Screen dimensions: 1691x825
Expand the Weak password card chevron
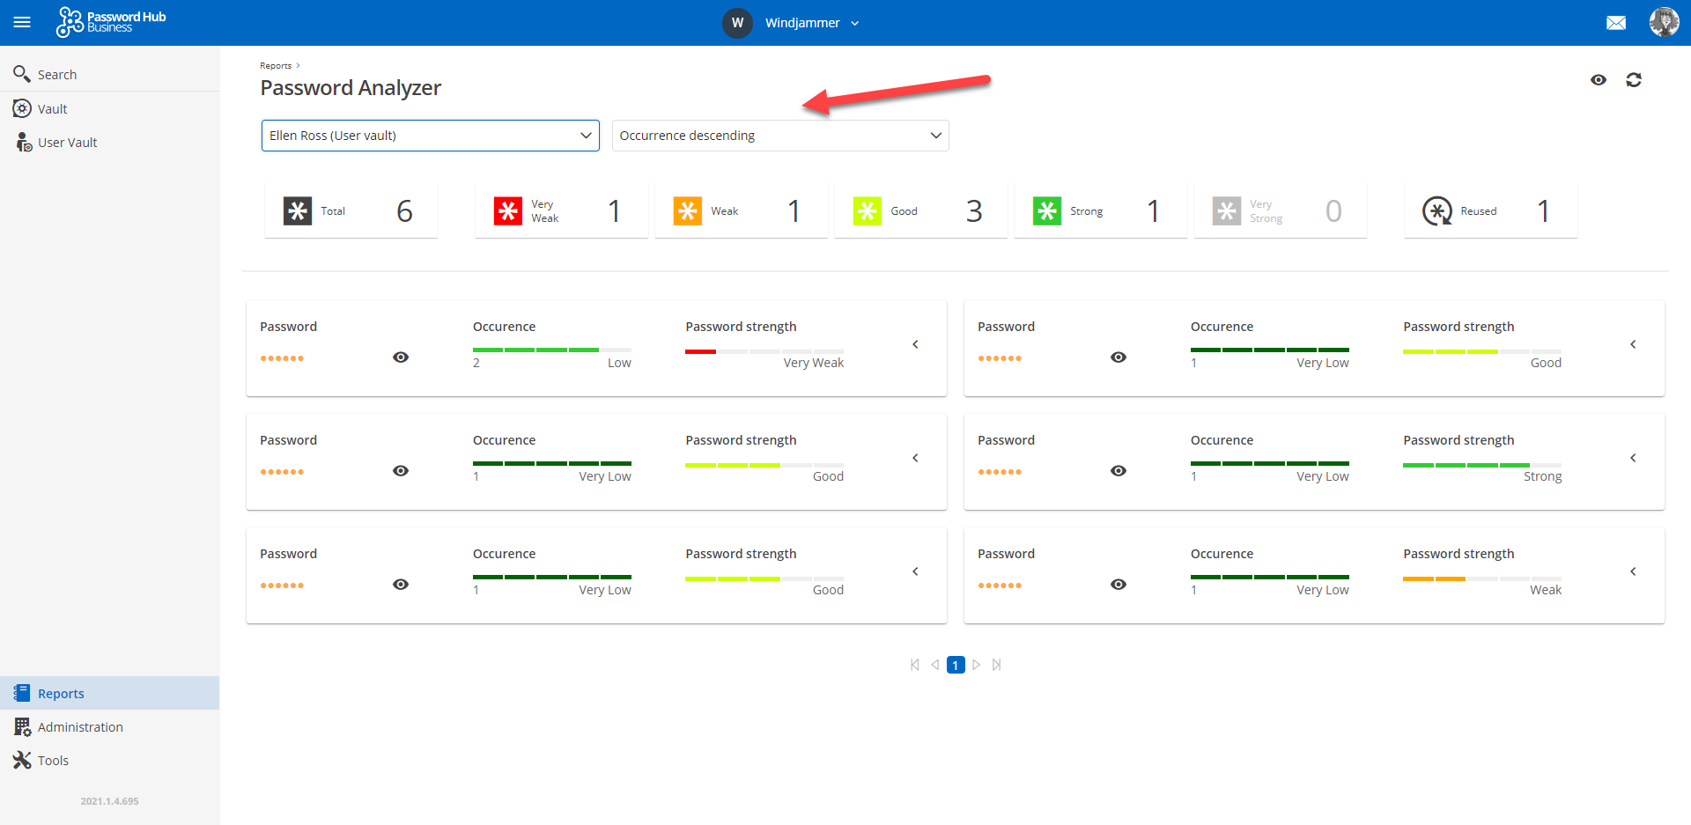tap(1633, 571)
